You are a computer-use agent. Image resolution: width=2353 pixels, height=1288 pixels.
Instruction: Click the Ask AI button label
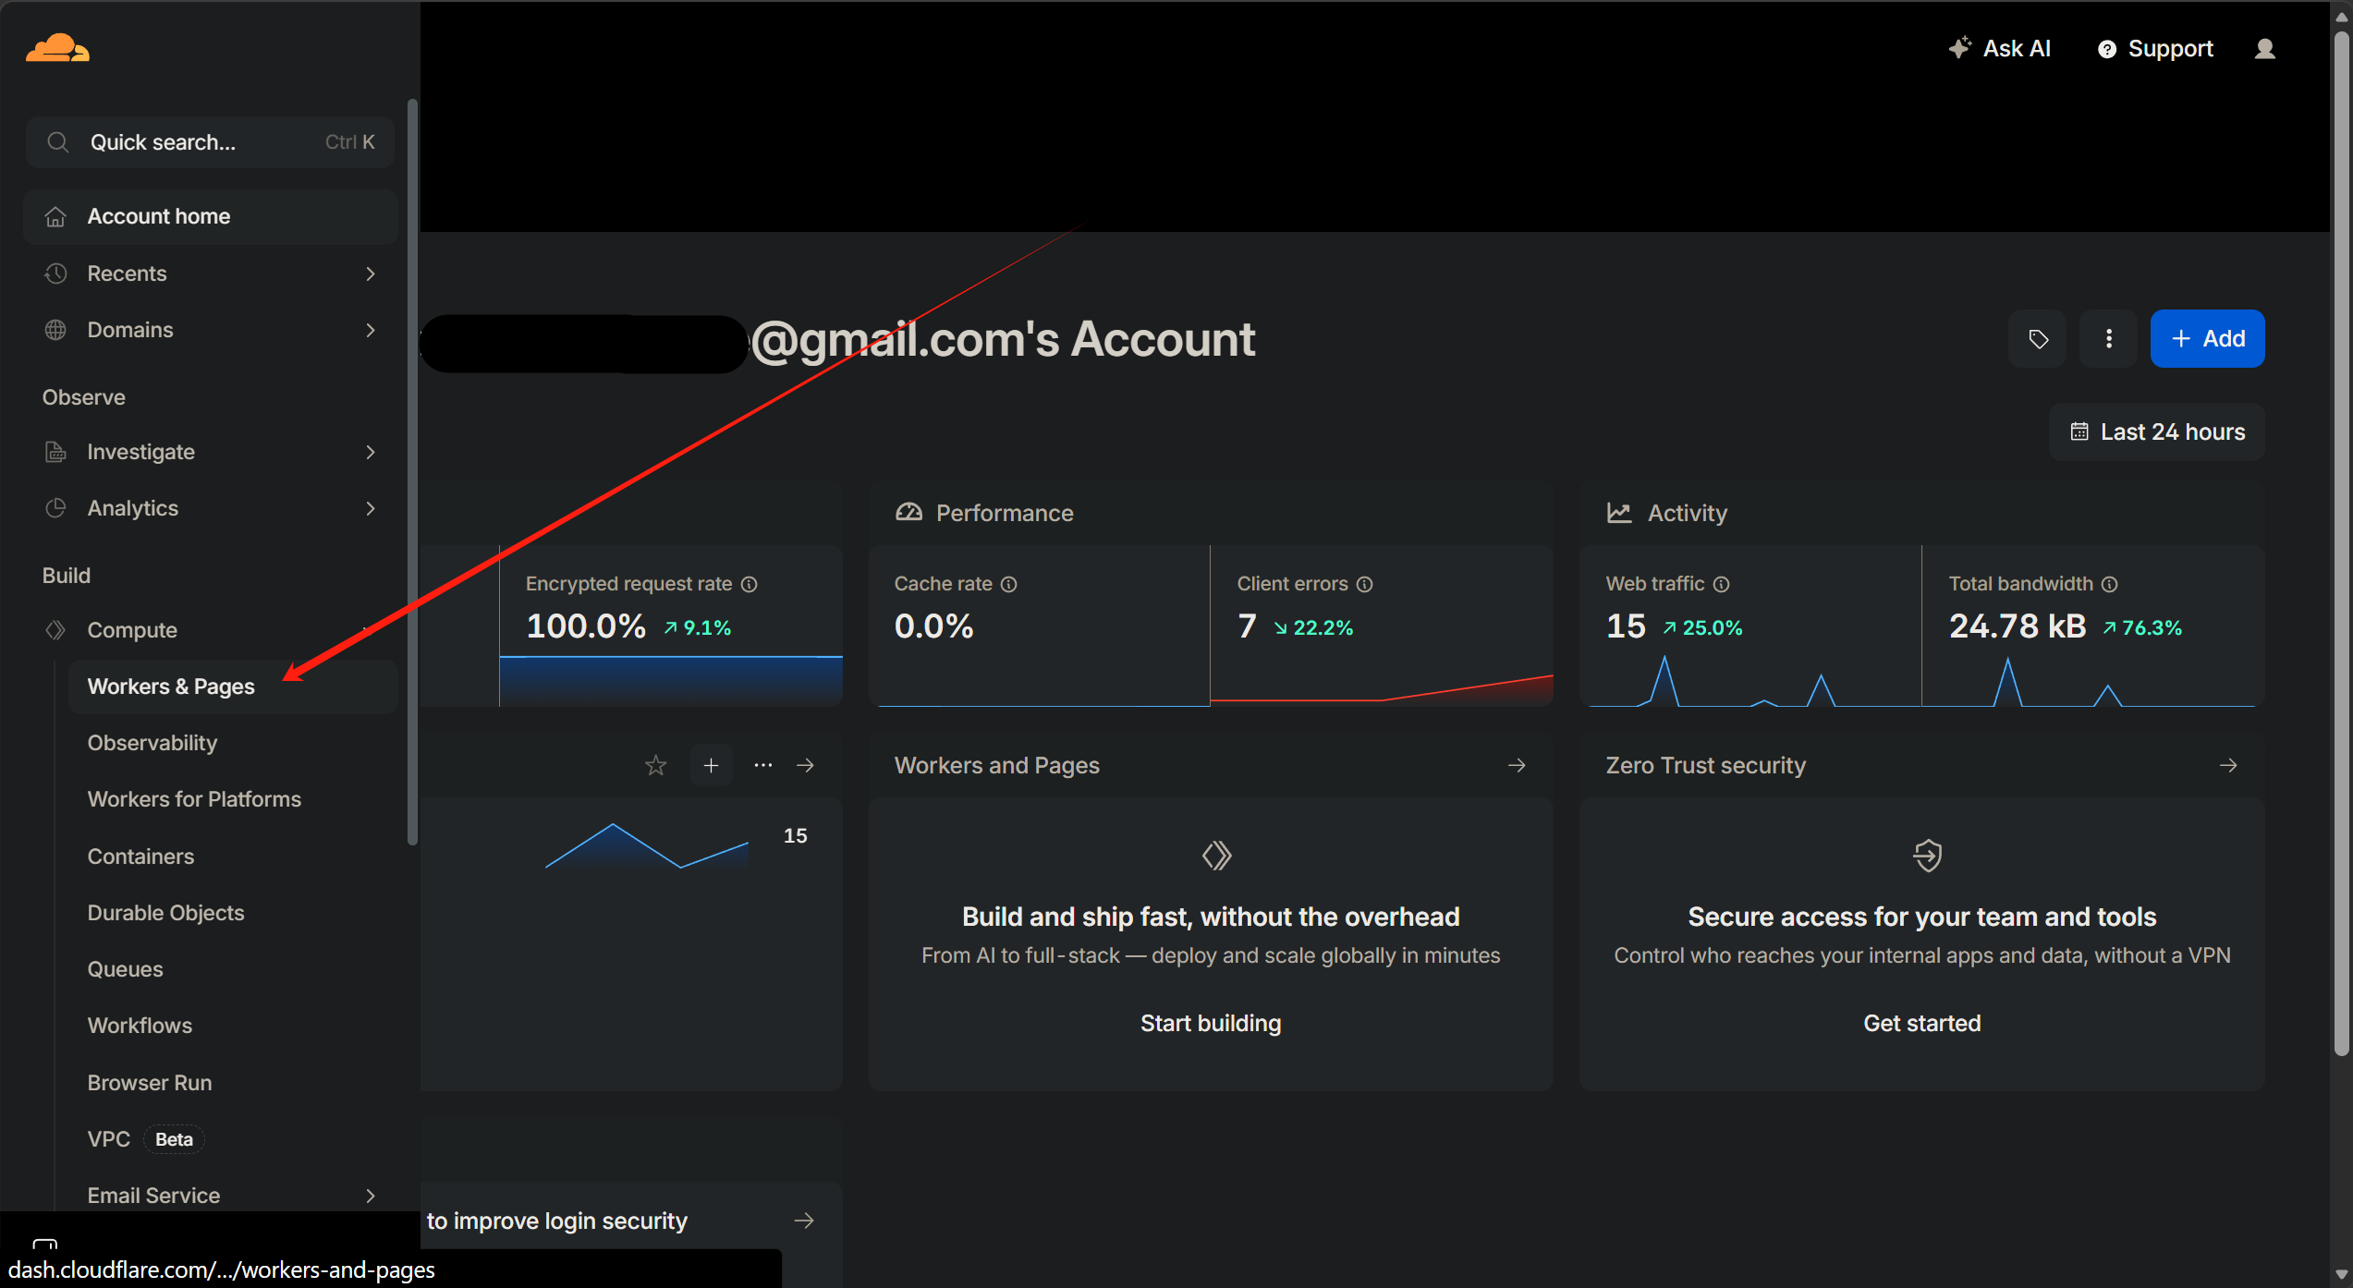point(2017,48)
